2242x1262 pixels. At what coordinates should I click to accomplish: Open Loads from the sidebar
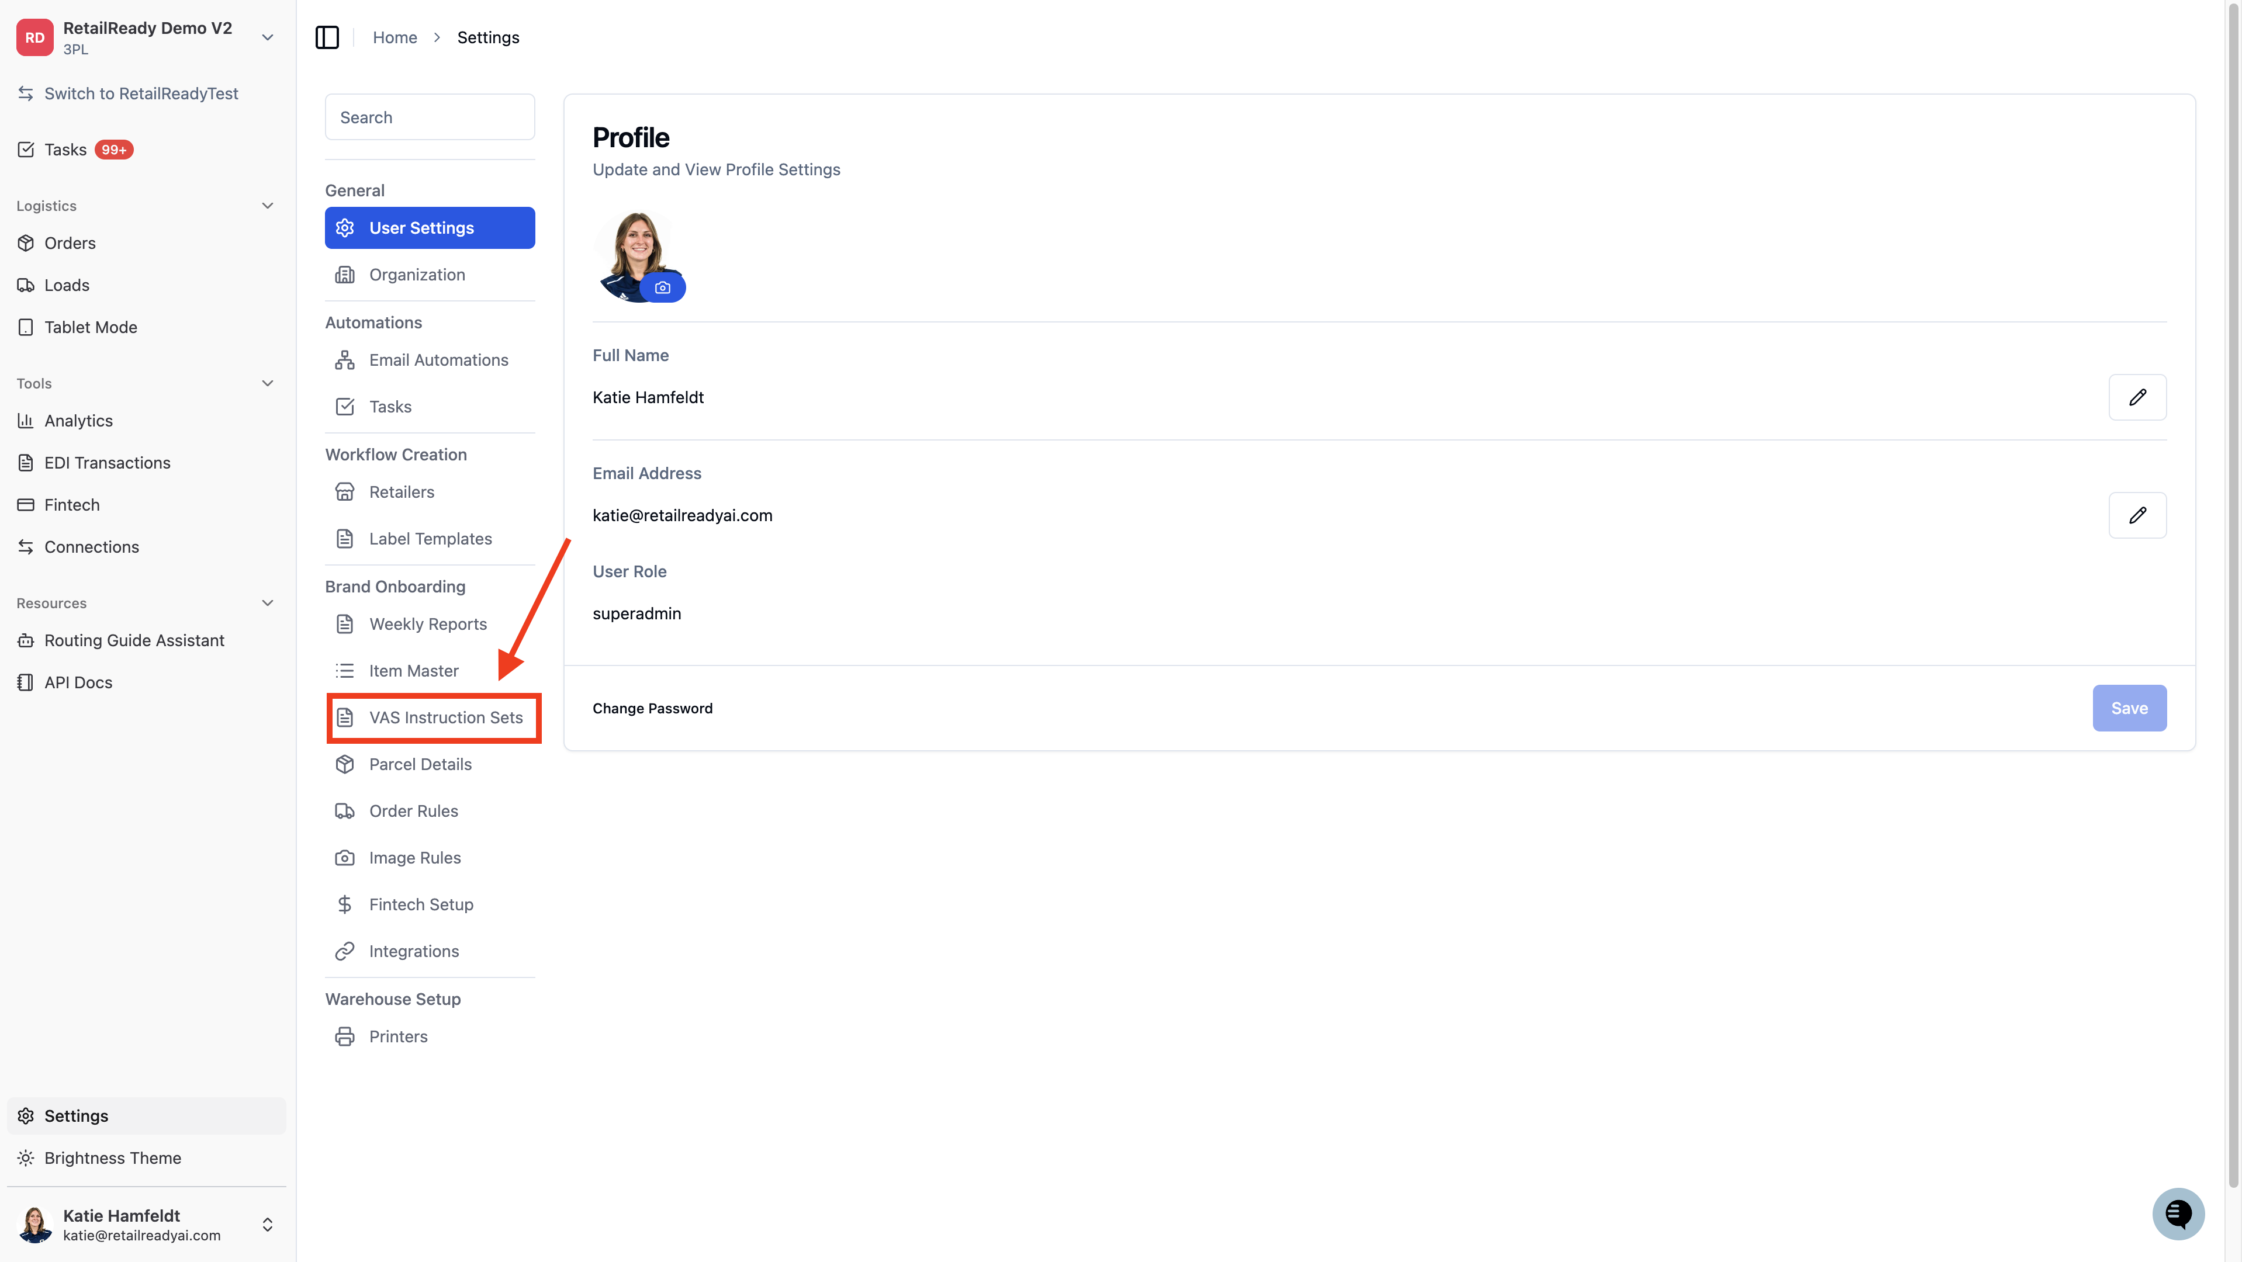pos(67,285)
